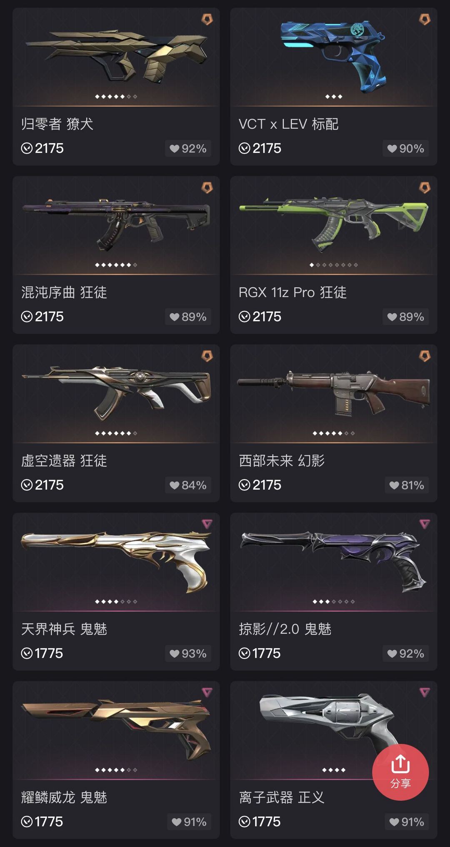Screen dimensions: 450x847
Task: Like the VCT x LEV 标配 skin
Action: pos(405,148)
